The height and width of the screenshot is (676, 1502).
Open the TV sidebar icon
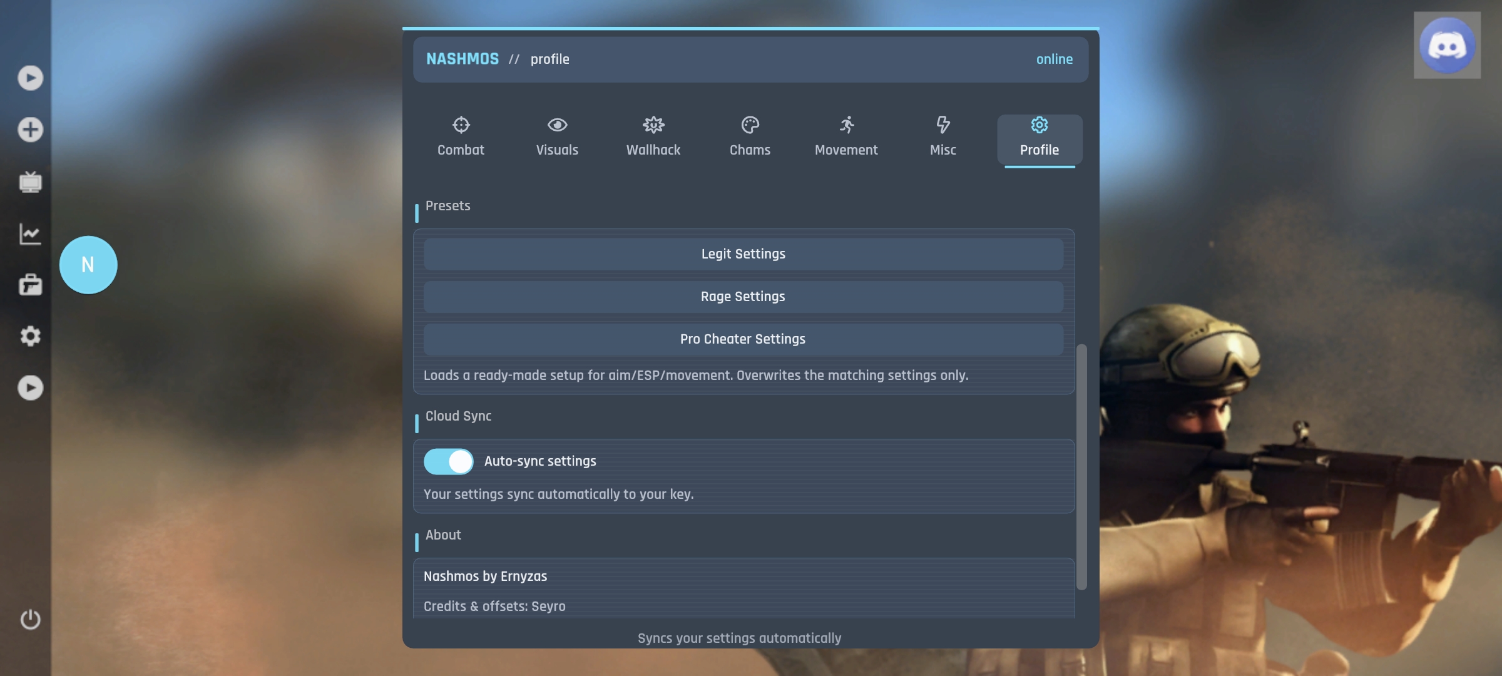30,182
